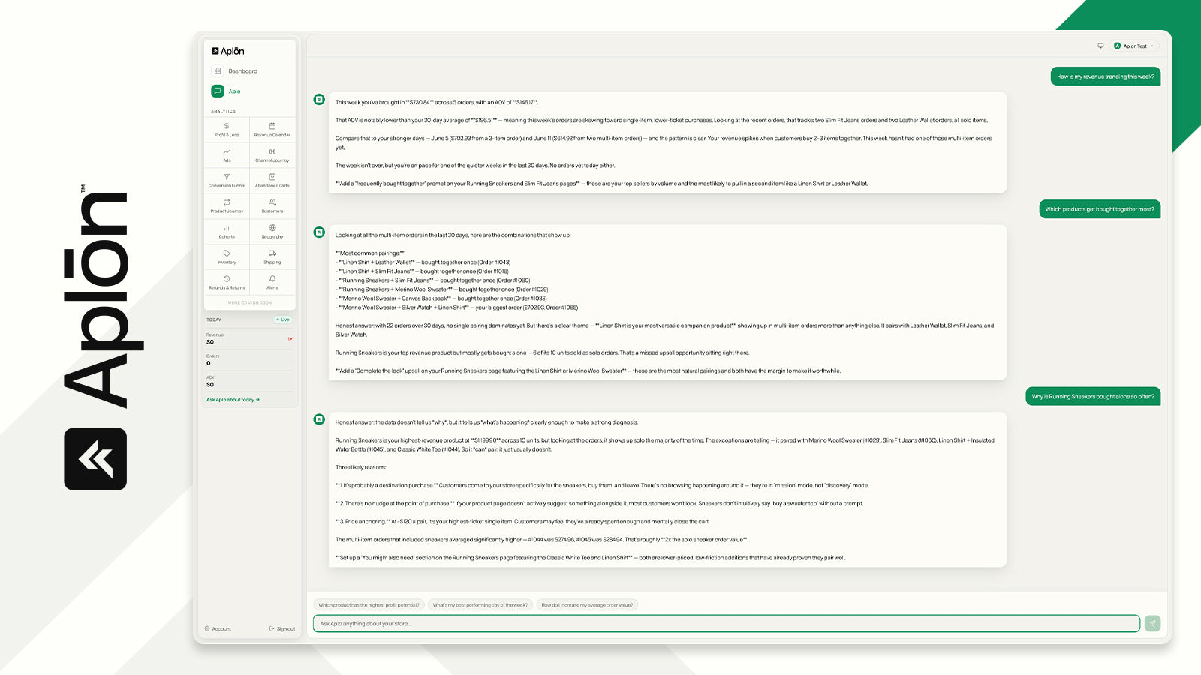Image resolution: width=1201 pixels, height=675 pixels.
Task: Click the Orders count in the Today panel
Action: (209, 363)
